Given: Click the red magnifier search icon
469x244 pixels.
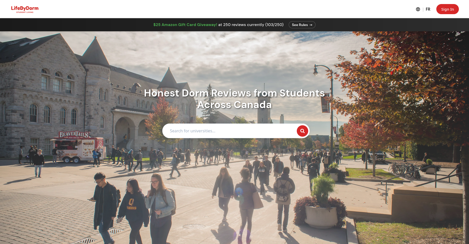Looking at the screenshot, I should click(302, 131).
